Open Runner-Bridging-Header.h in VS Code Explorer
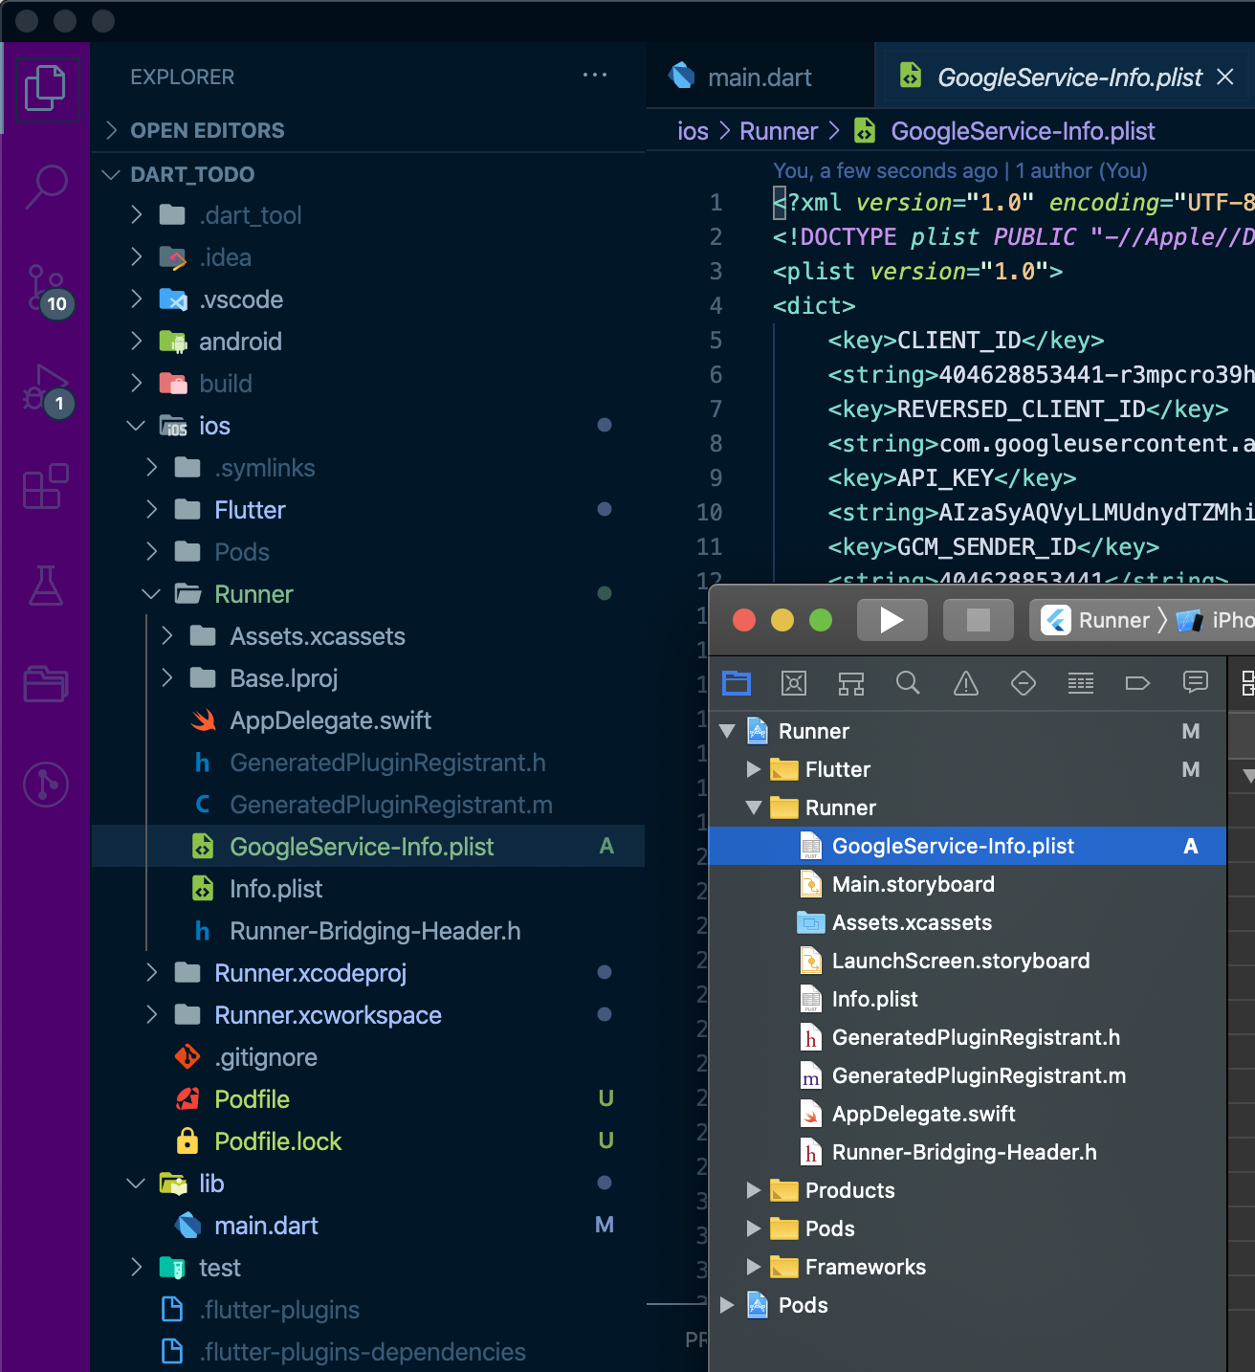This screenshot has height=1372, width=1255. pos(368,931)
